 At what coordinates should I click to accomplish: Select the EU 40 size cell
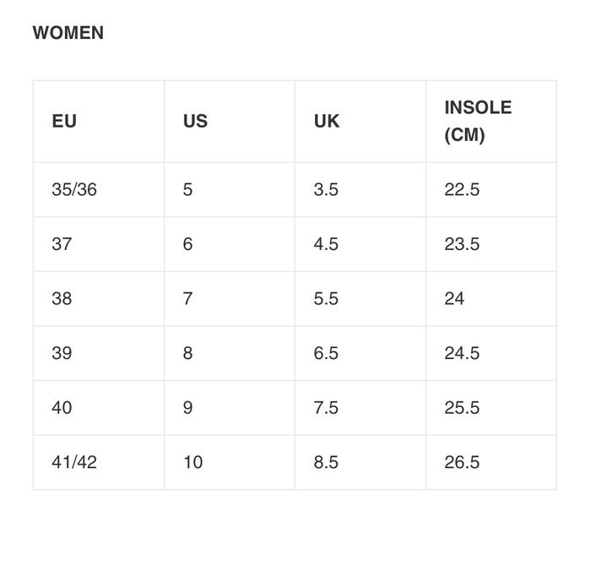(x=62, y=407)
